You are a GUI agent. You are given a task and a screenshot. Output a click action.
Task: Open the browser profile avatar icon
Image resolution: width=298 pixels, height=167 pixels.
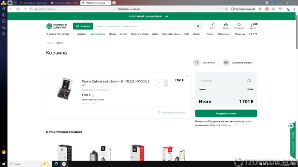[x=267, y=3]
